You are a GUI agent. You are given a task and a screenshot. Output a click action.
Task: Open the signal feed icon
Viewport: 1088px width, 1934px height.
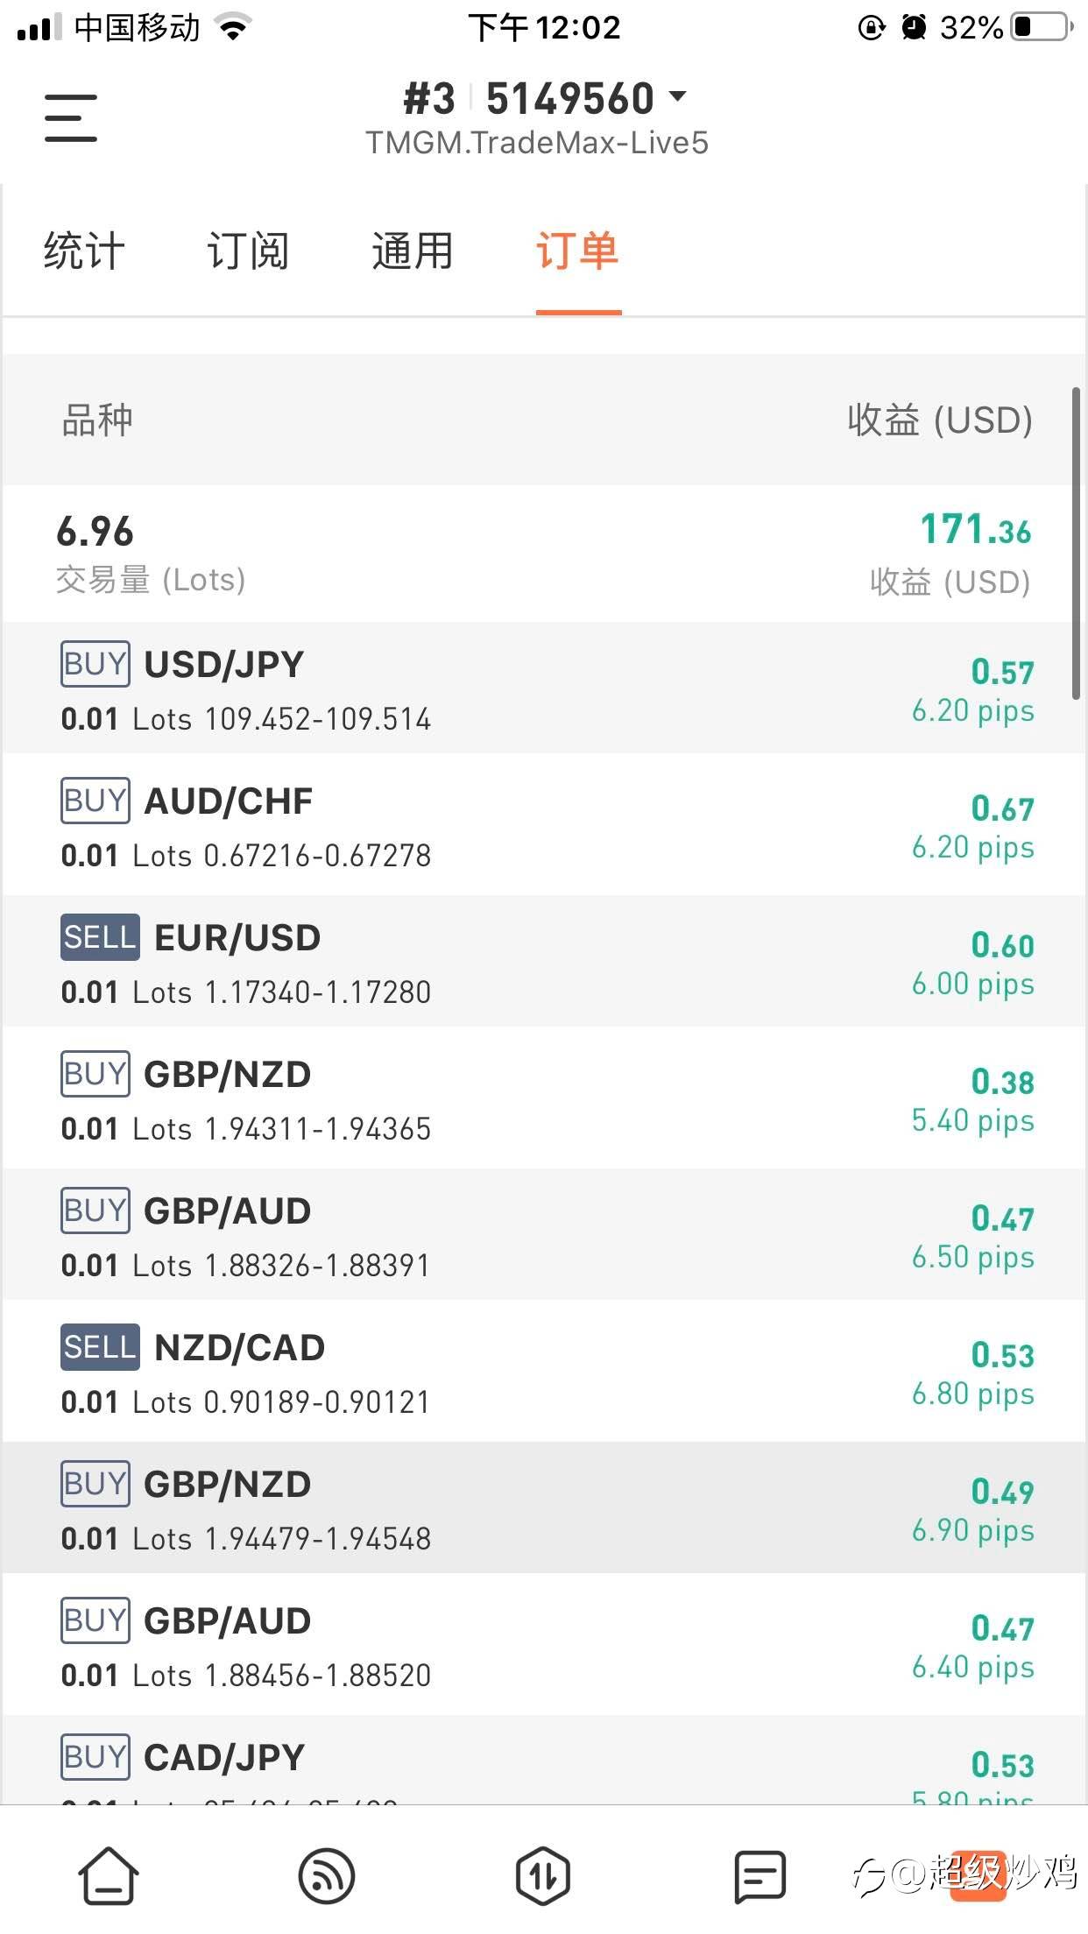326,1875
